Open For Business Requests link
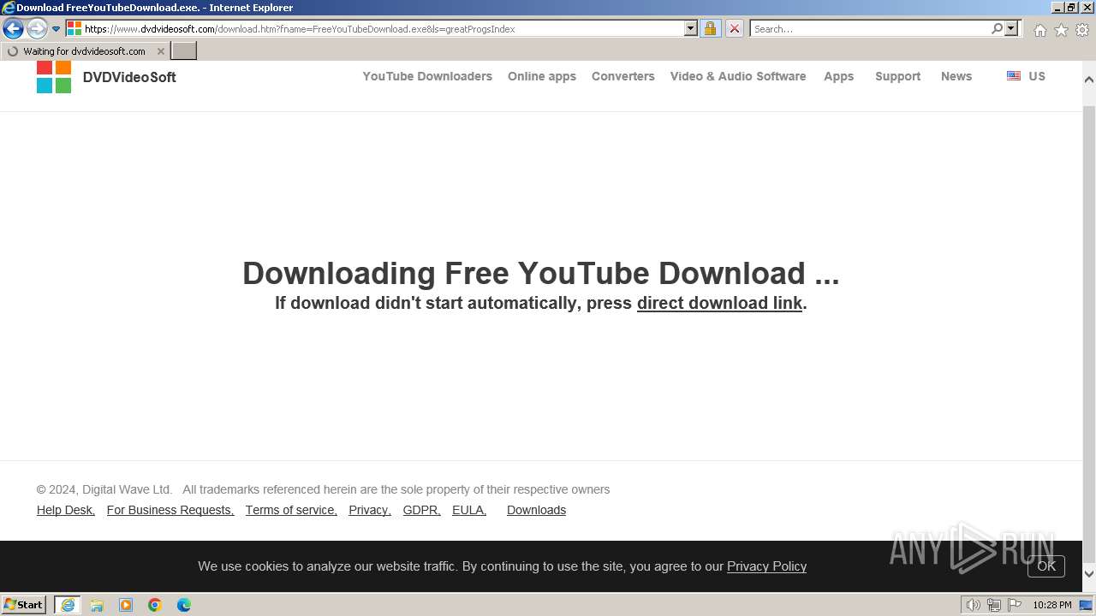 170,510
